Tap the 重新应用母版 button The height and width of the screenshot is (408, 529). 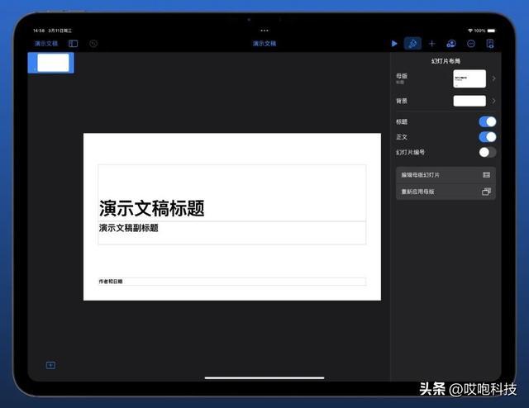(446, 192)
